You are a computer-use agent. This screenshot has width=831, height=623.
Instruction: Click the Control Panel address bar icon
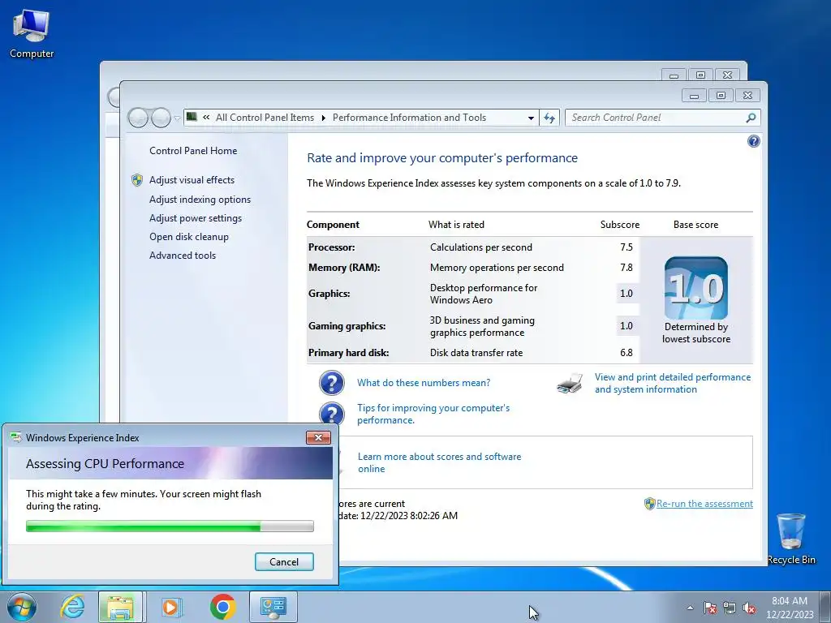tap(192, 117)
